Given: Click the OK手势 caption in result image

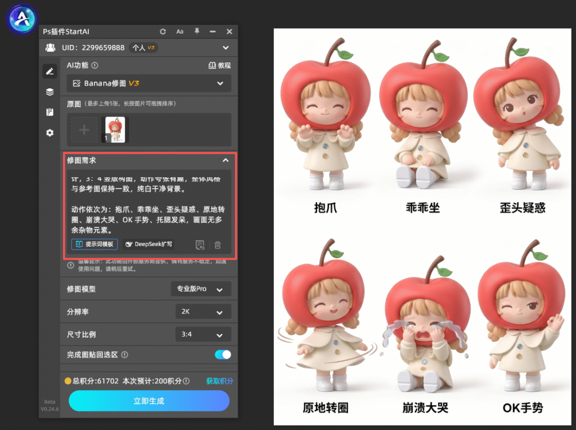Looking at the screenshot, I should click(523, 407).
